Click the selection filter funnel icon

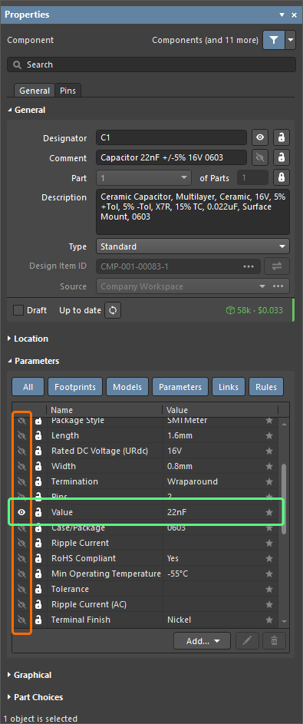tap(274, 40)
